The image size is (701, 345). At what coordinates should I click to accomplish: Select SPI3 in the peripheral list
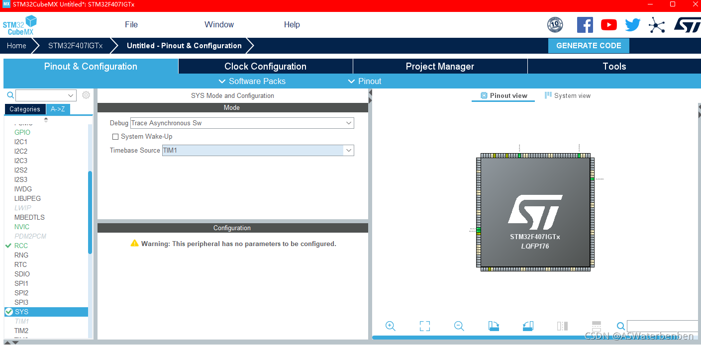click(21, 302)
